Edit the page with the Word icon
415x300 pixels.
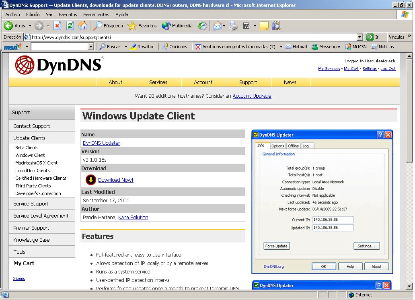(x=246, y=26)
